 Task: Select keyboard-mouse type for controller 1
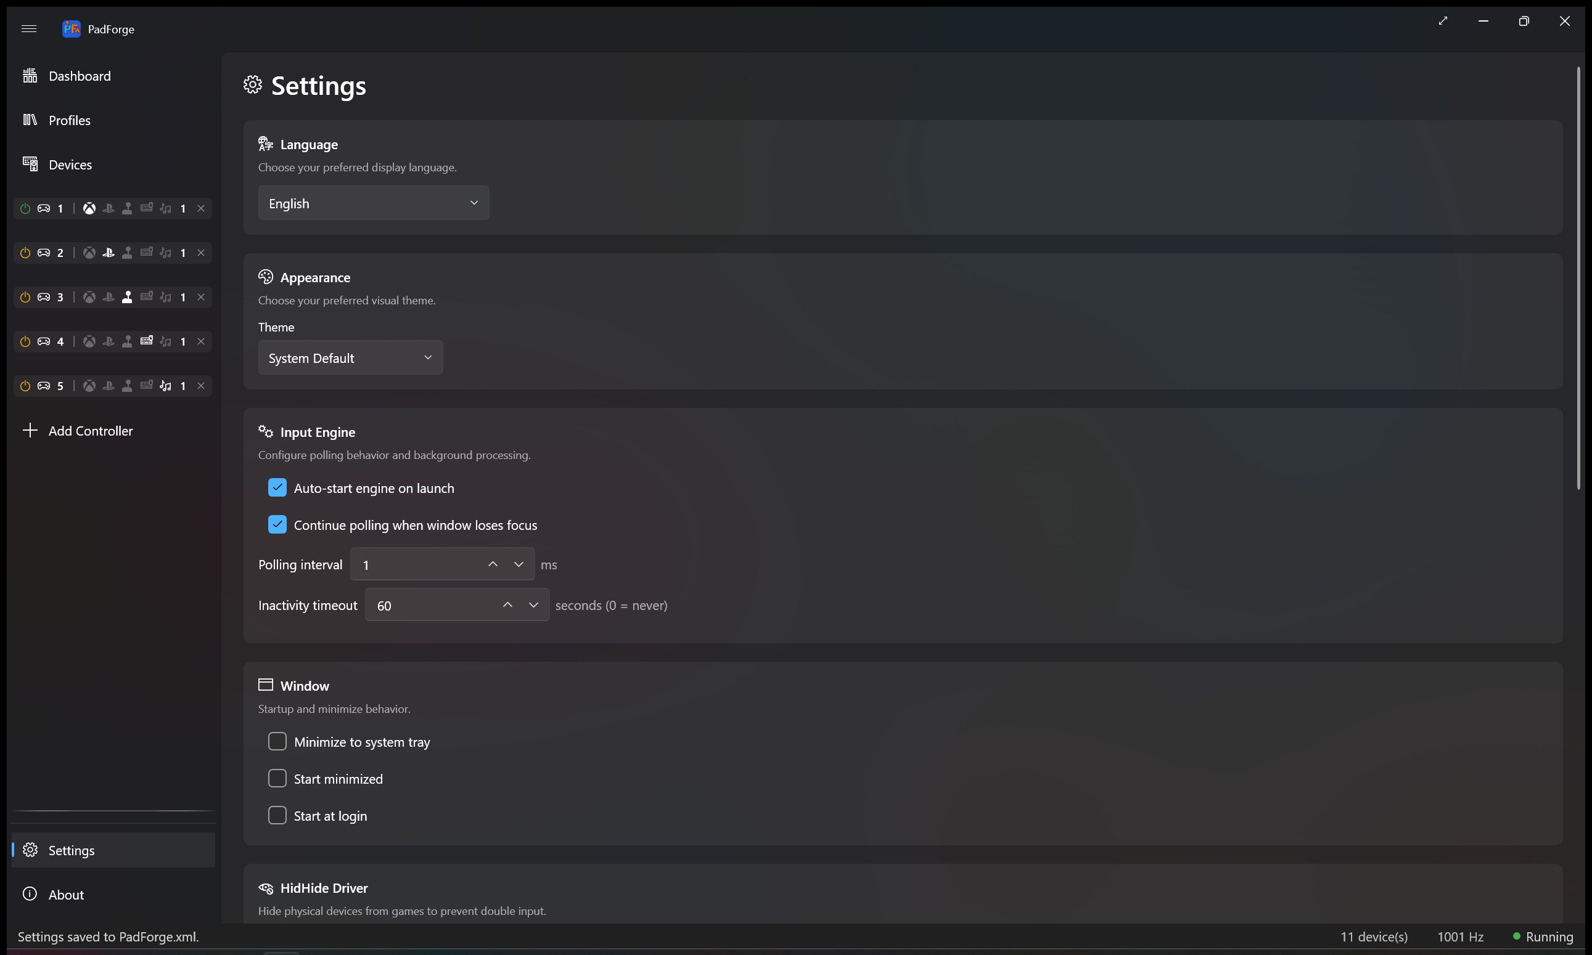[147, 208]
